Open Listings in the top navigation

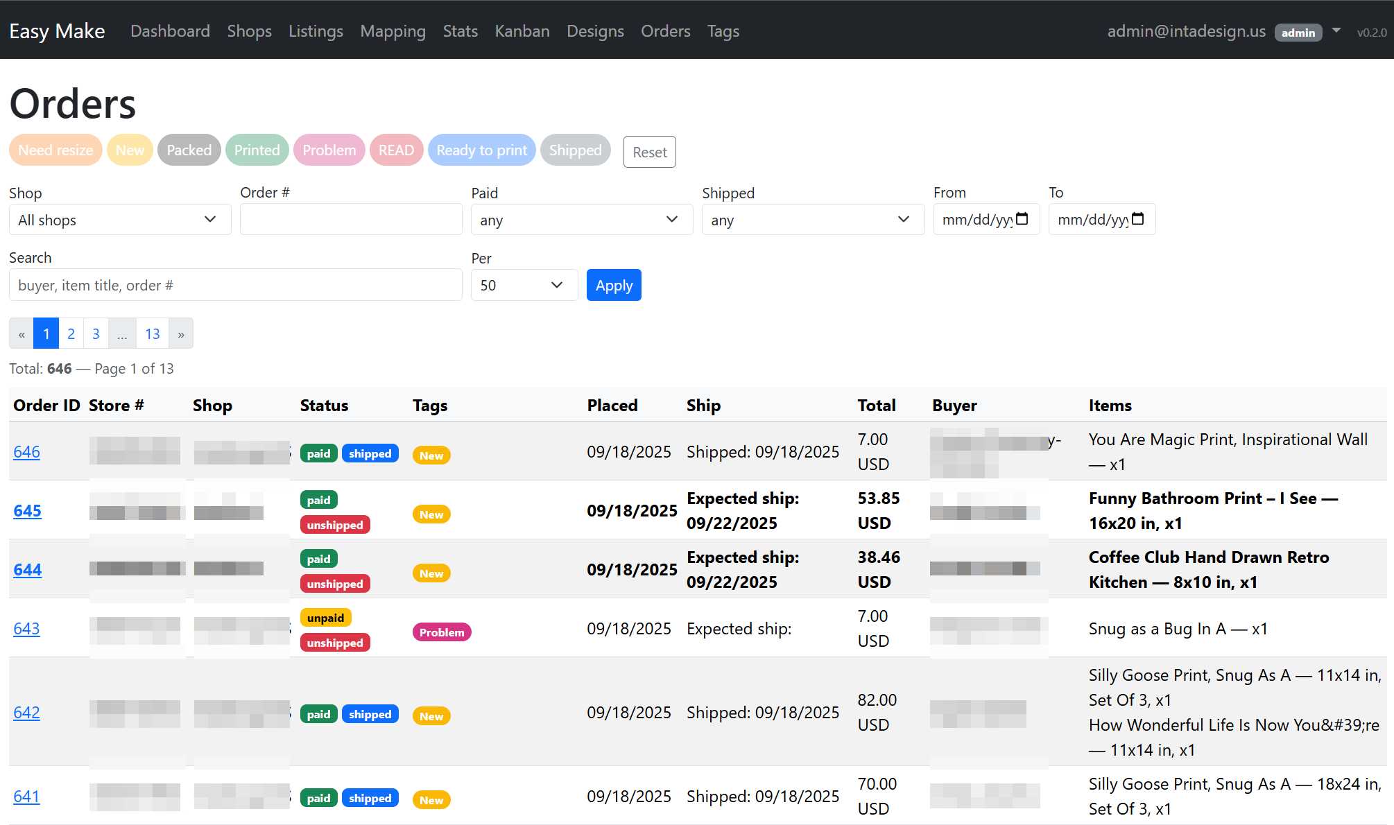pyautogui.click(x=316, y=31)
